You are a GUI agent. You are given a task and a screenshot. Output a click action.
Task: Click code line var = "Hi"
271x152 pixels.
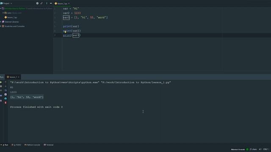pos(71,8)
